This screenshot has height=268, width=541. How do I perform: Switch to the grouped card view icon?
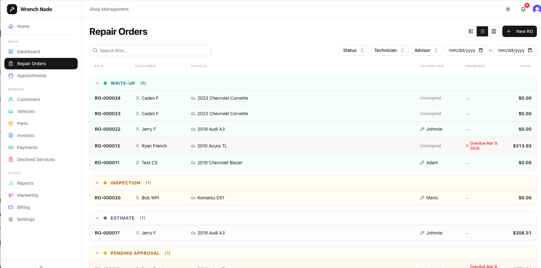tap(471, 31)
